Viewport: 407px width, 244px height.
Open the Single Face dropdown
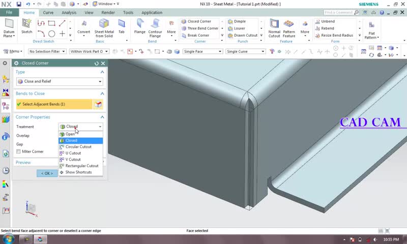pyautogui.click(x=202, y=51)
